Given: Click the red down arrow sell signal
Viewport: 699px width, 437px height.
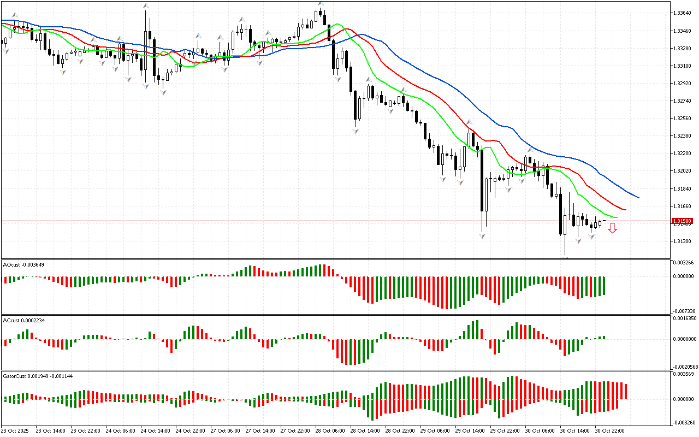Looking at the screenshot, I should tap(613, 228).
